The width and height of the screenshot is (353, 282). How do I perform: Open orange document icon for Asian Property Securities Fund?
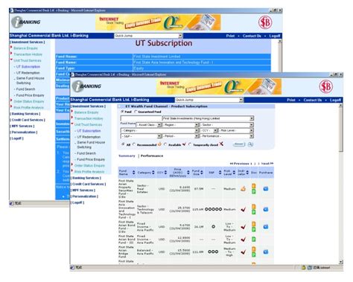(x=254, y=186)
